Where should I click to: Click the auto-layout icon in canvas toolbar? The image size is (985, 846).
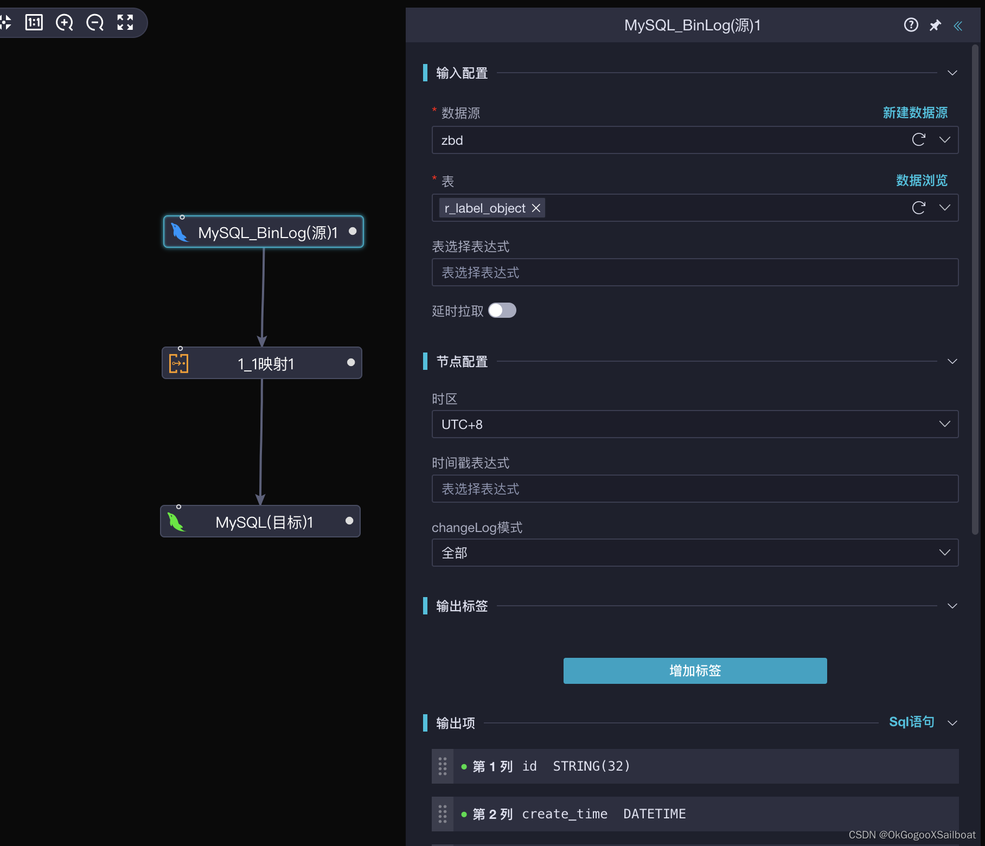[5, 22]
